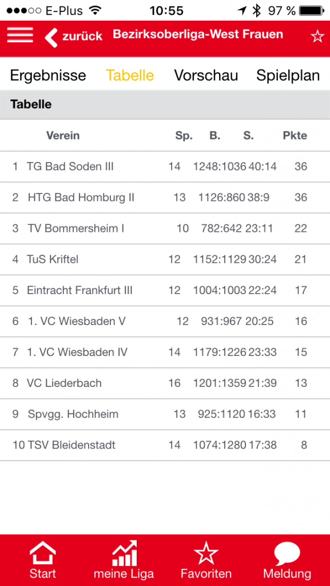Image resolution: width=330 pixels, height=586 pixels.
Task: Toggle the favorite star in header
Action: click(x=317, y=36)
